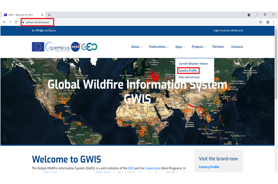Open Data and services menu item
The height and width of the screenshot is (184, 278).
(x=189, y=77)
